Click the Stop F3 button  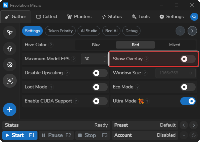tap(93, 135)
